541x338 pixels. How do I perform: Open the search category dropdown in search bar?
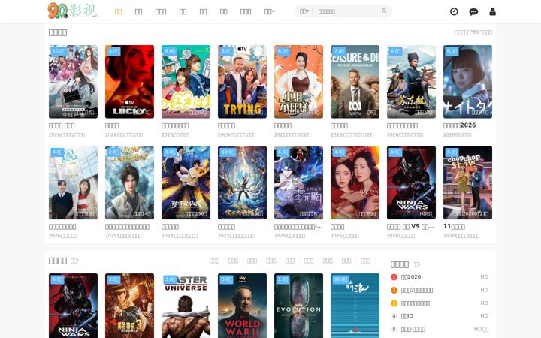(x=304, y=11)
